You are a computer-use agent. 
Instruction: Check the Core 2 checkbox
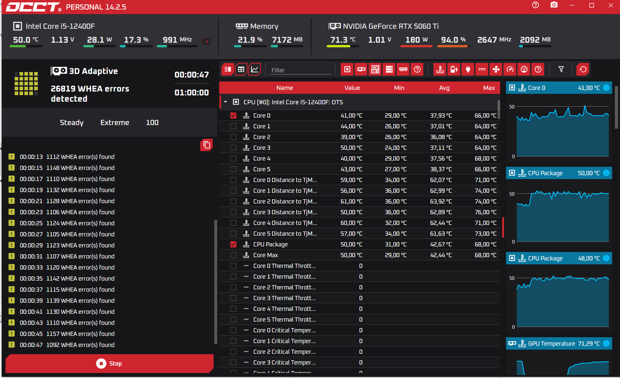233,137
